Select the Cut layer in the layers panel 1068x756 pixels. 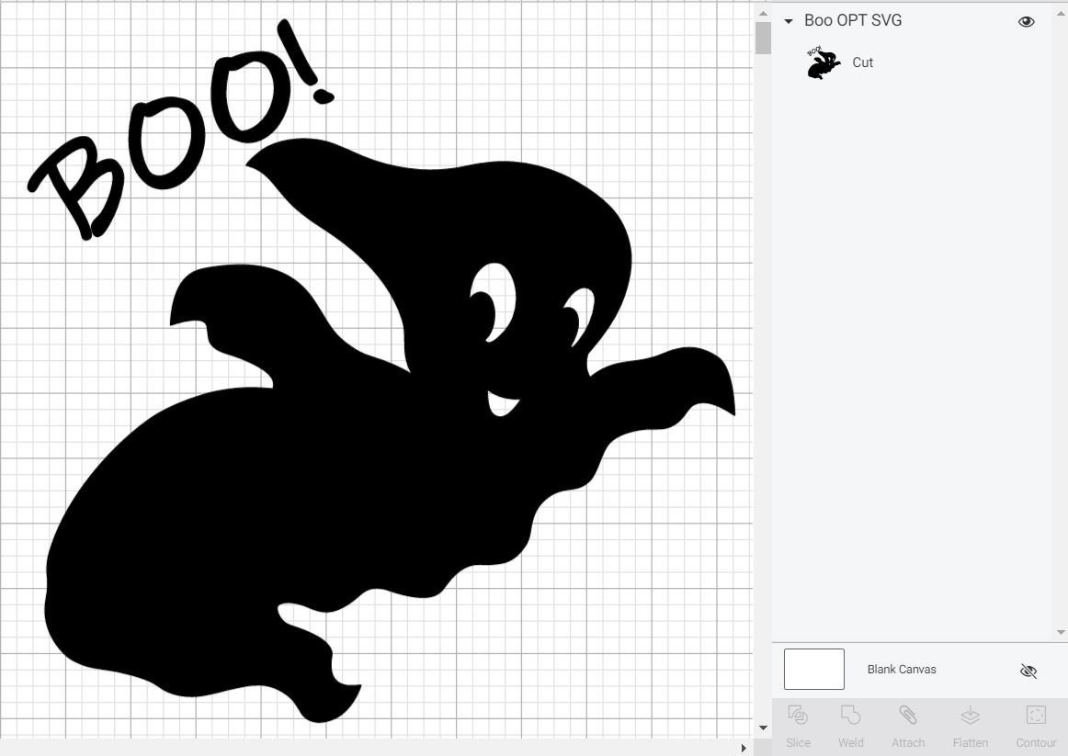(x=862, y=62)
